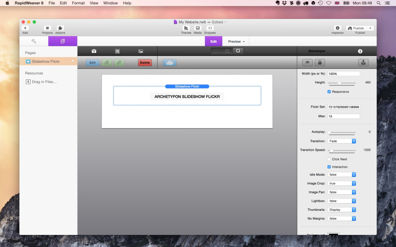Open the Addons puzzle icon

pos(60,28)
